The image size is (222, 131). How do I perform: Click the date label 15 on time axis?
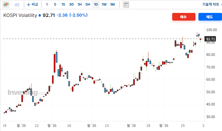click(183, 125)
